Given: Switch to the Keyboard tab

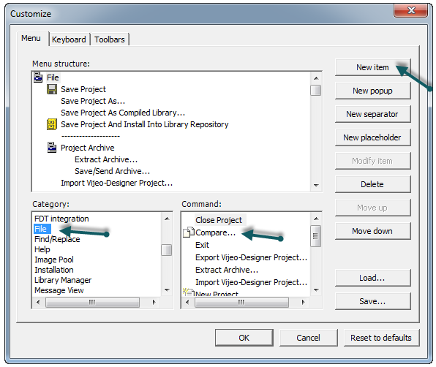Looking at the screenshot, I should [x=69, y=39].
